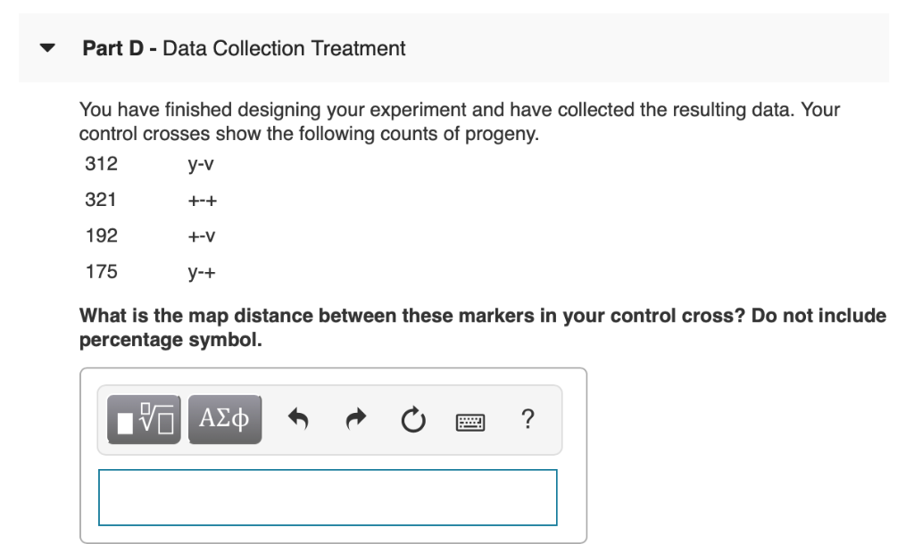Open help question mark
Viewport: 914px width, 544px height.
(528, 419)
